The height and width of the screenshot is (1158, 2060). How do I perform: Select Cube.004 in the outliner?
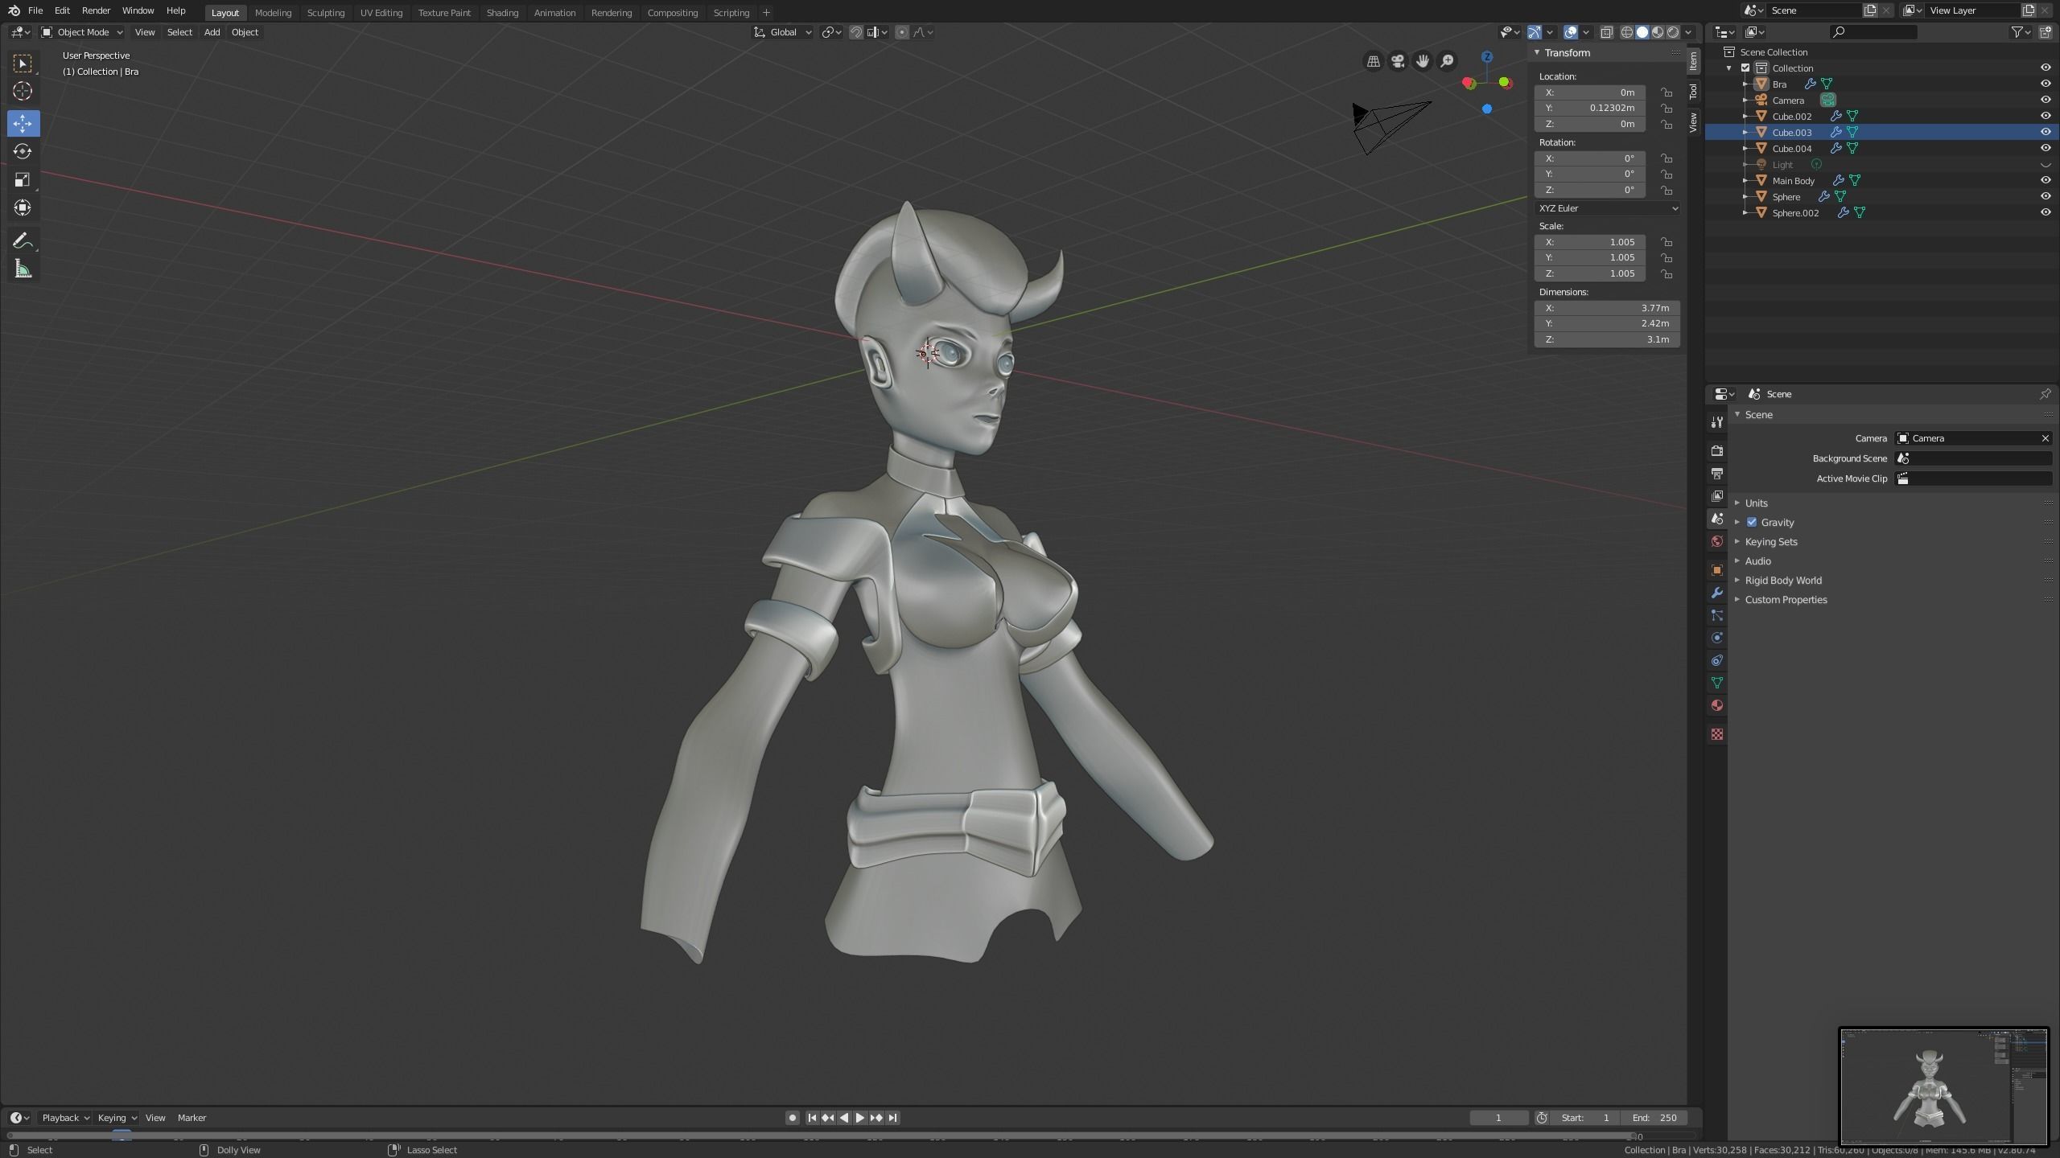(x=1791, y=148)
